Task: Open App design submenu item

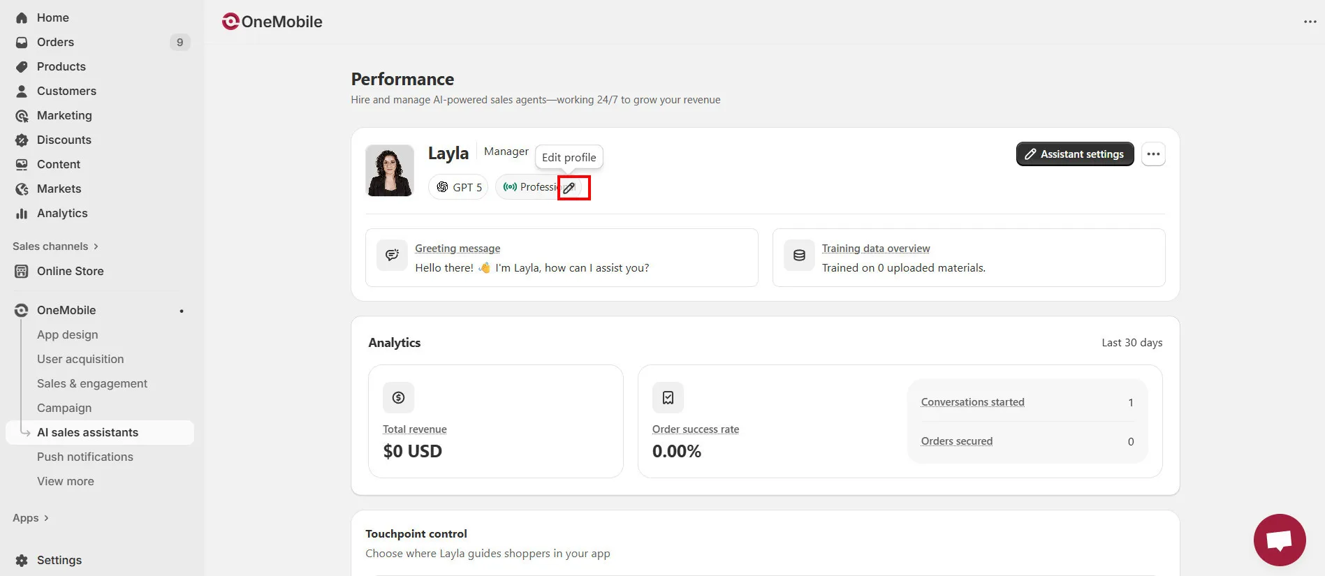Action: 68,334
